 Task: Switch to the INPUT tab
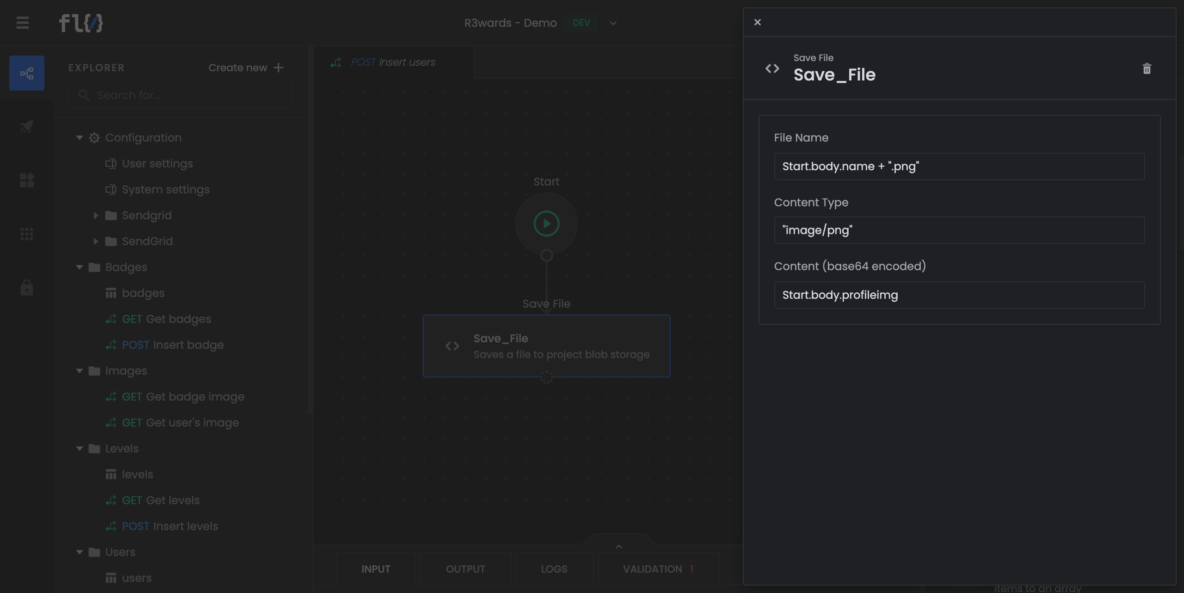pyautogui.click(x=376, y=569)
